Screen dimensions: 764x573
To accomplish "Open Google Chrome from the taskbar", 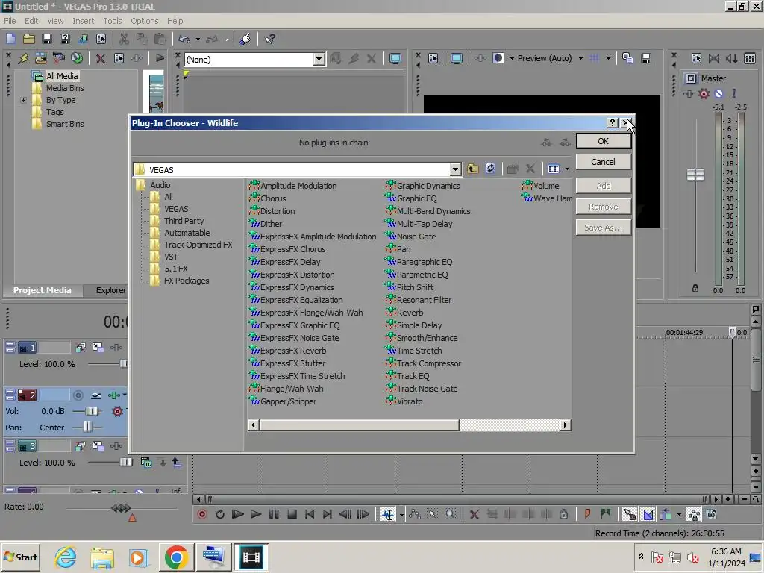I will tap(176, 557).
